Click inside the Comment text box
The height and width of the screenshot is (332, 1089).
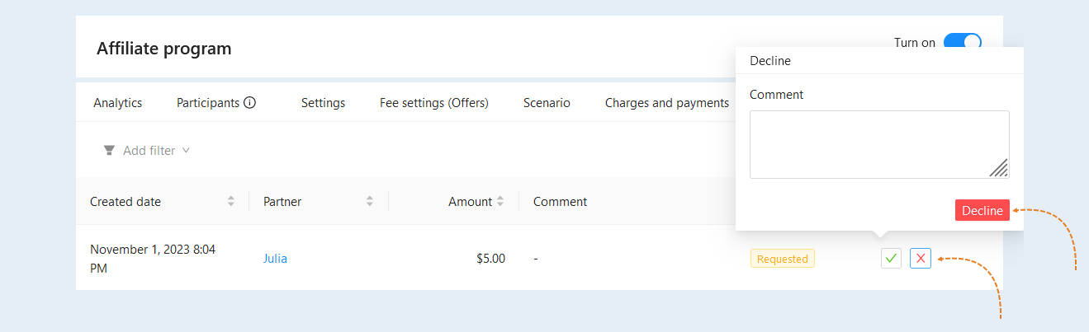[x=879, y=144]
